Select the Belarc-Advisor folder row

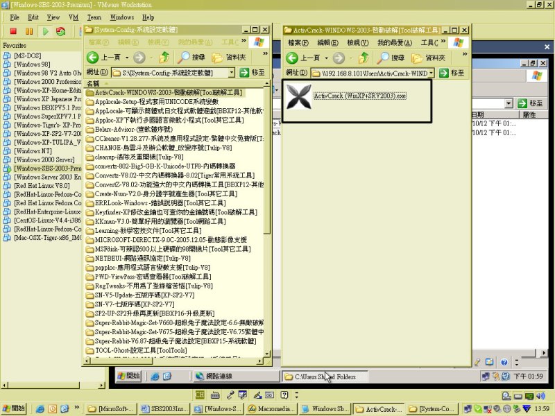click(134, 130)
